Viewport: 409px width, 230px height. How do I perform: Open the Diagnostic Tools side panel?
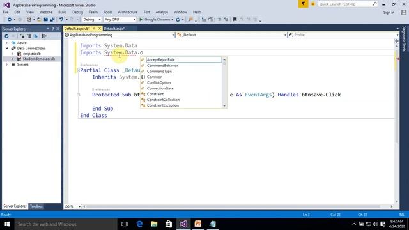[404, 38]
